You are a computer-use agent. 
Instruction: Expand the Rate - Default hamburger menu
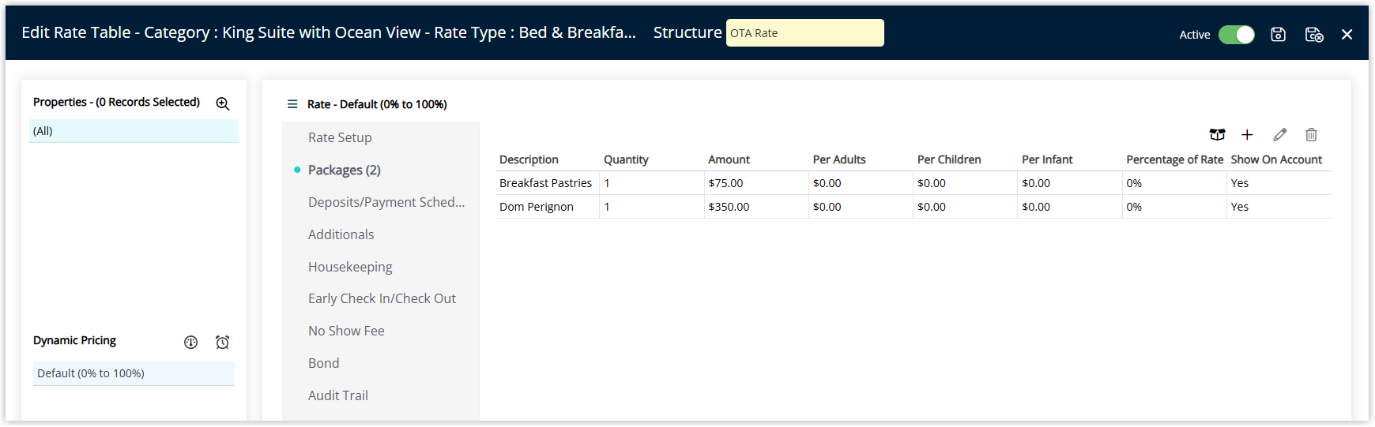pos(292,104)
